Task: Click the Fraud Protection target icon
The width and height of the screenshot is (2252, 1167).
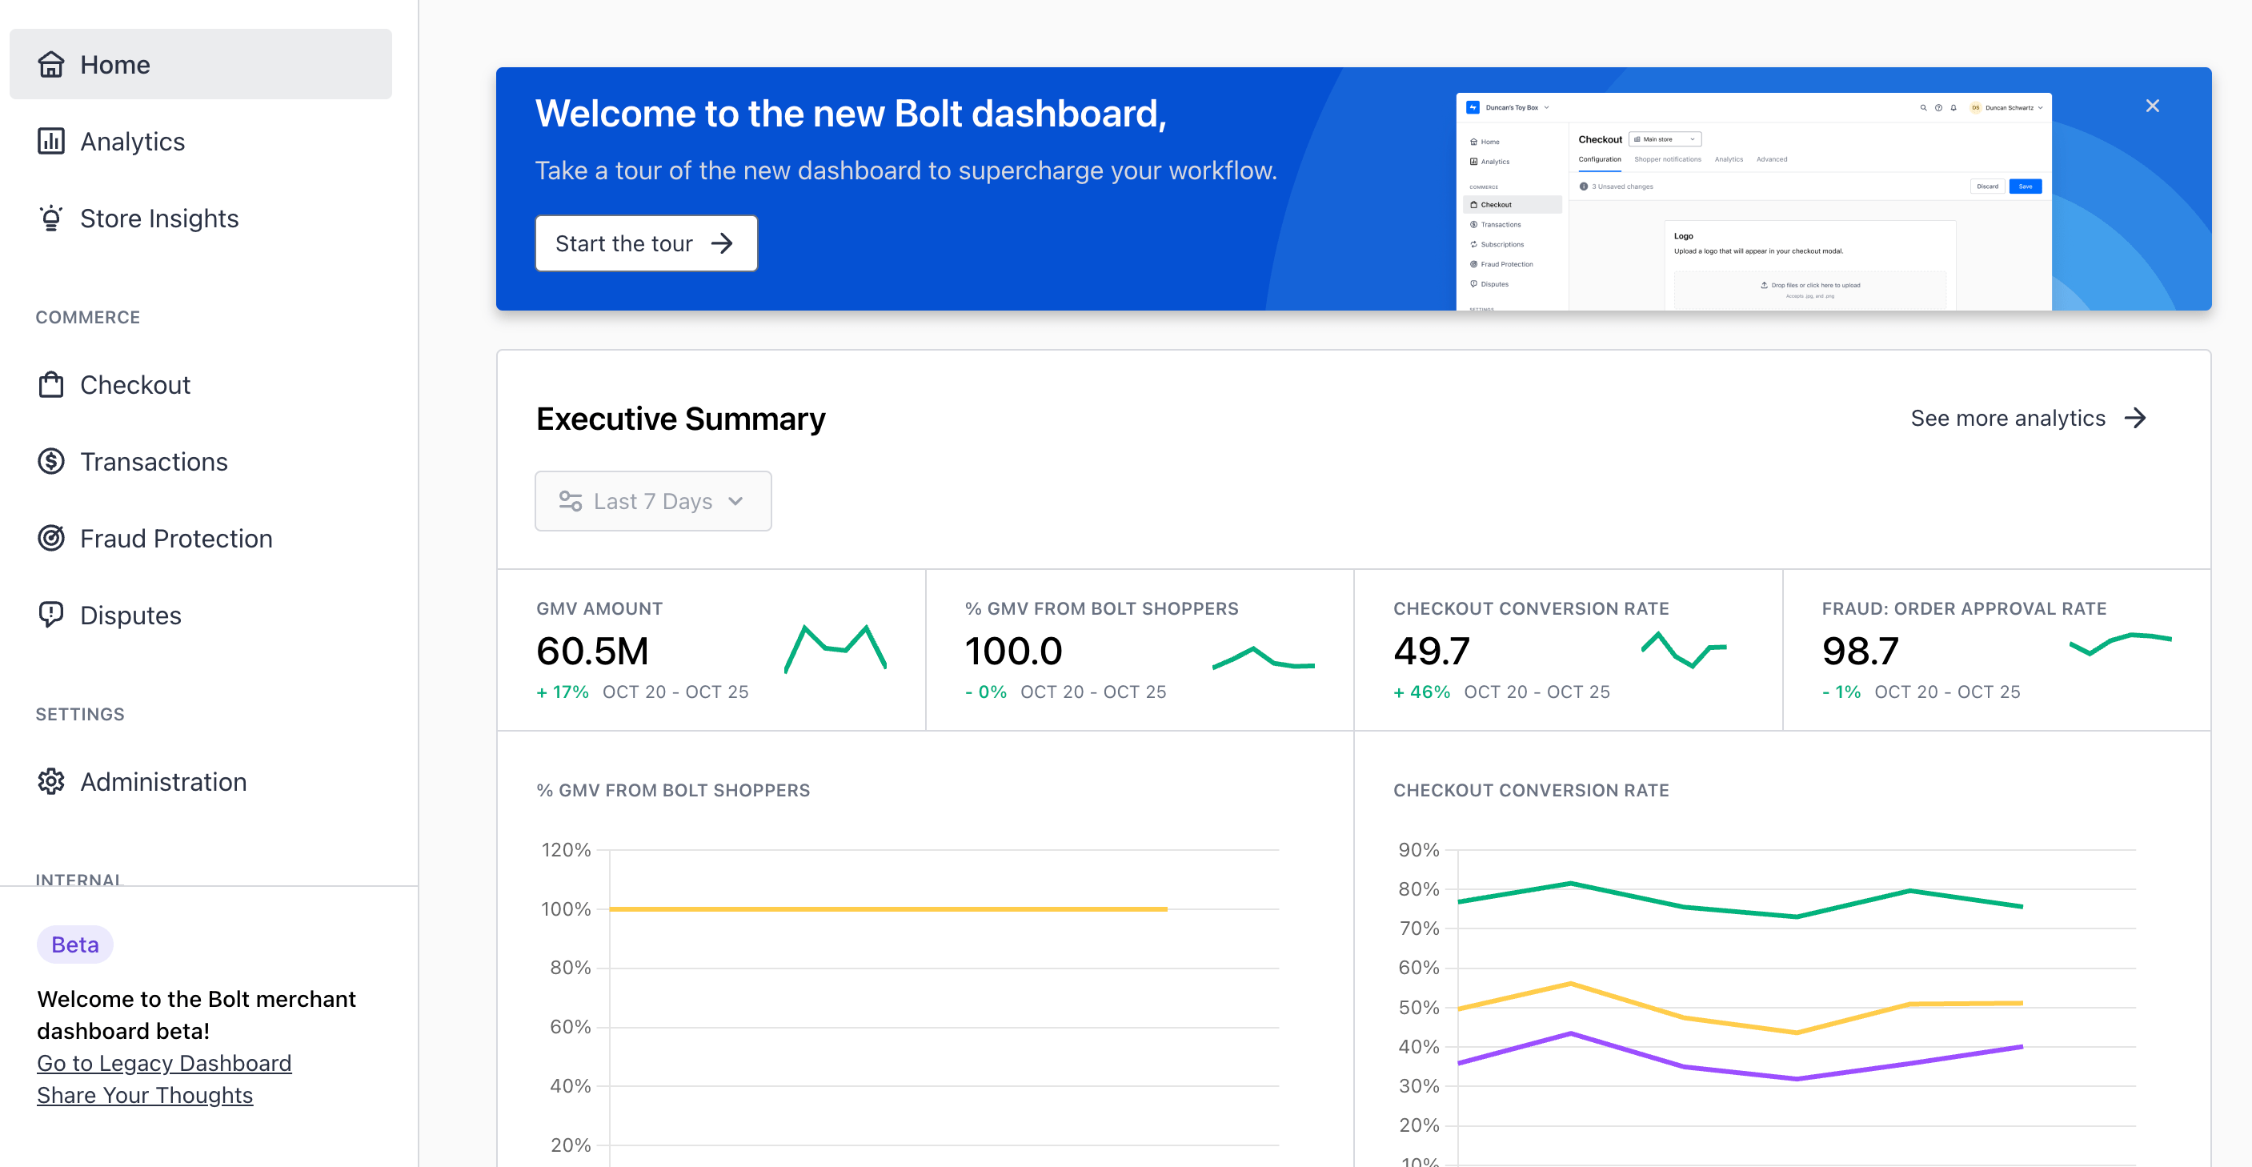Action: click(x=51, y=538)
